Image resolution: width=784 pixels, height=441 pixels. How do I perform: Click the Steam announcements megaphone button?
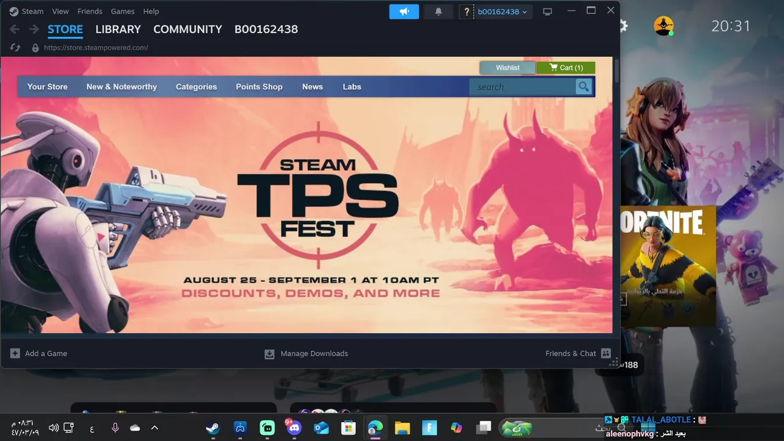pos(404,12)
